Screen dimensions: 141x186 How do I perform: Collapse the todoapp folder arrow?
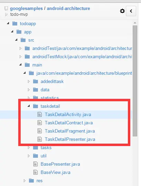[x=8, y=23]
